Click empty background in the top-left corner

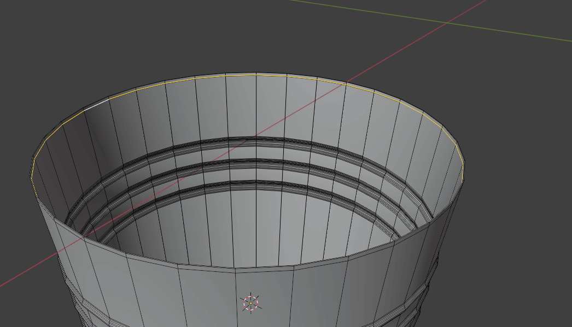point(33,27)
